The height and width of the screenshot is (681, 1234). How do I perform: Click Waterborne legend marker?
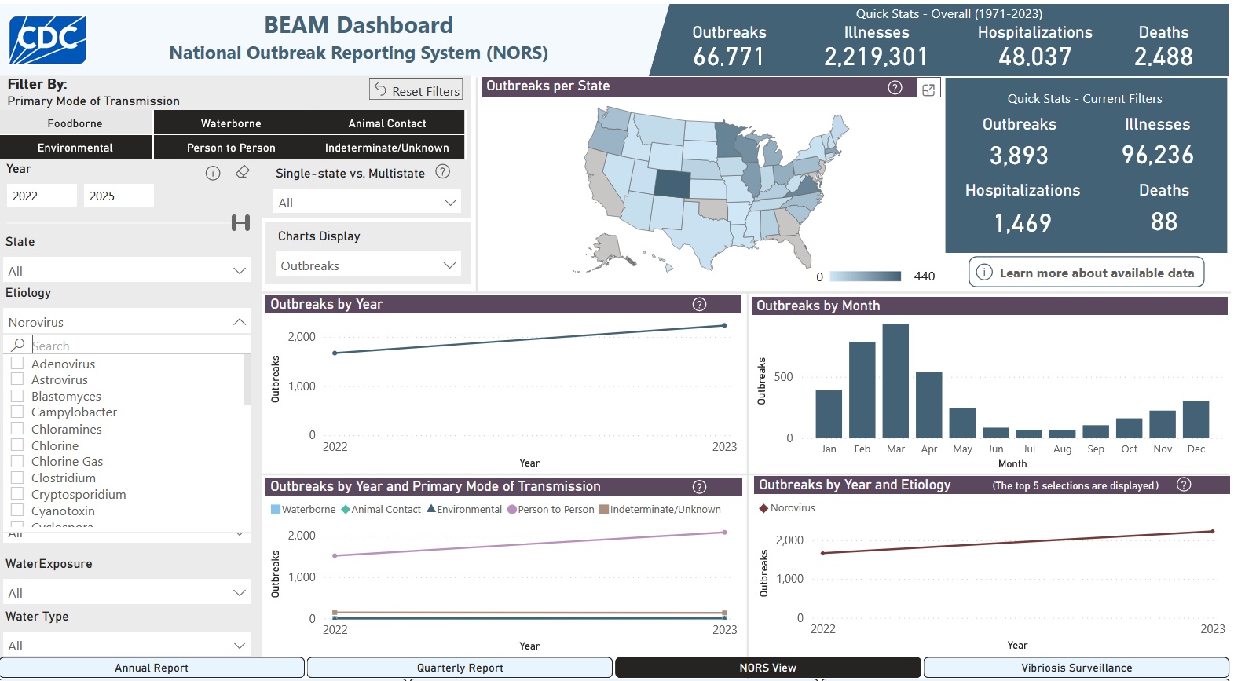[x=276, y=510]
